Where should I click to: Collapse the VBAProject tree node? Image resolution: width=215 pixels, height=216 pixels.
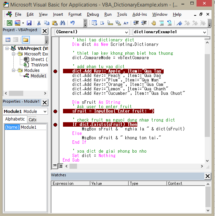(x=7, y=48)
